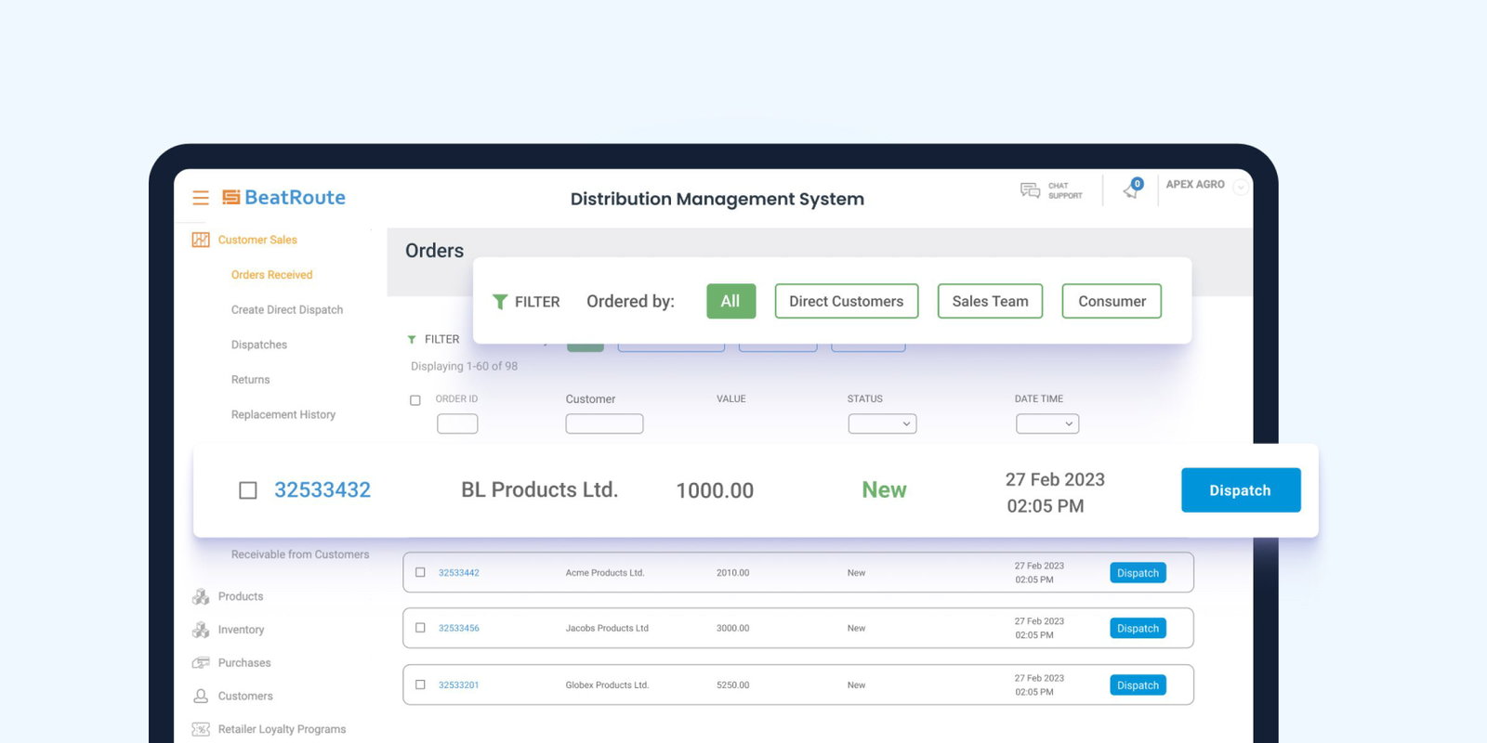
Task: Open the STATUS filter dropdown
Action: click(x=882, y=424)
